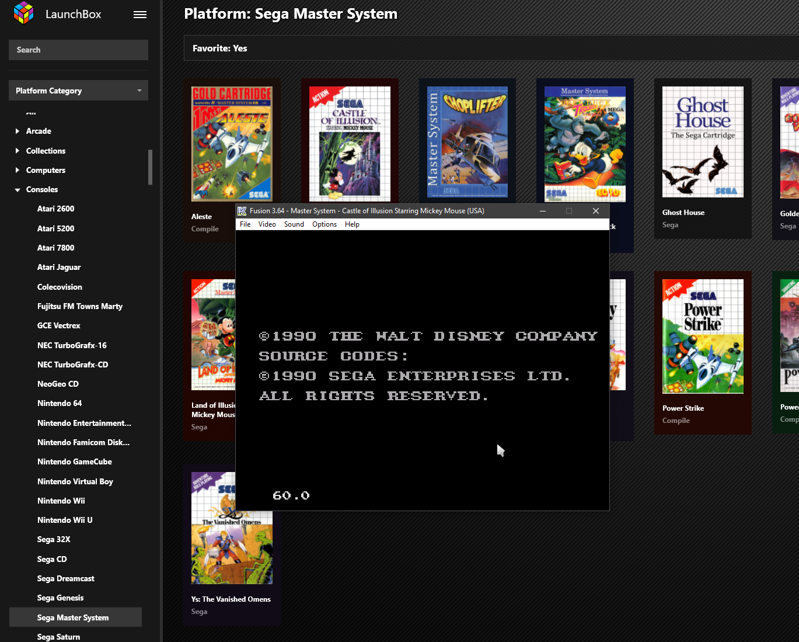Open the Help menu in Fusion
Screen dimensions: 799x642
(352, 224)
